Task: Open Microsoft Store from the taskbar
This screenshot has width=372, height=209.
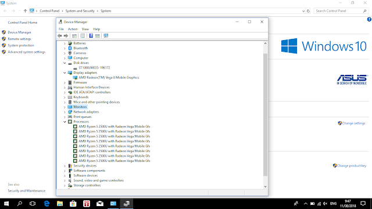Action: click(73, 204)
